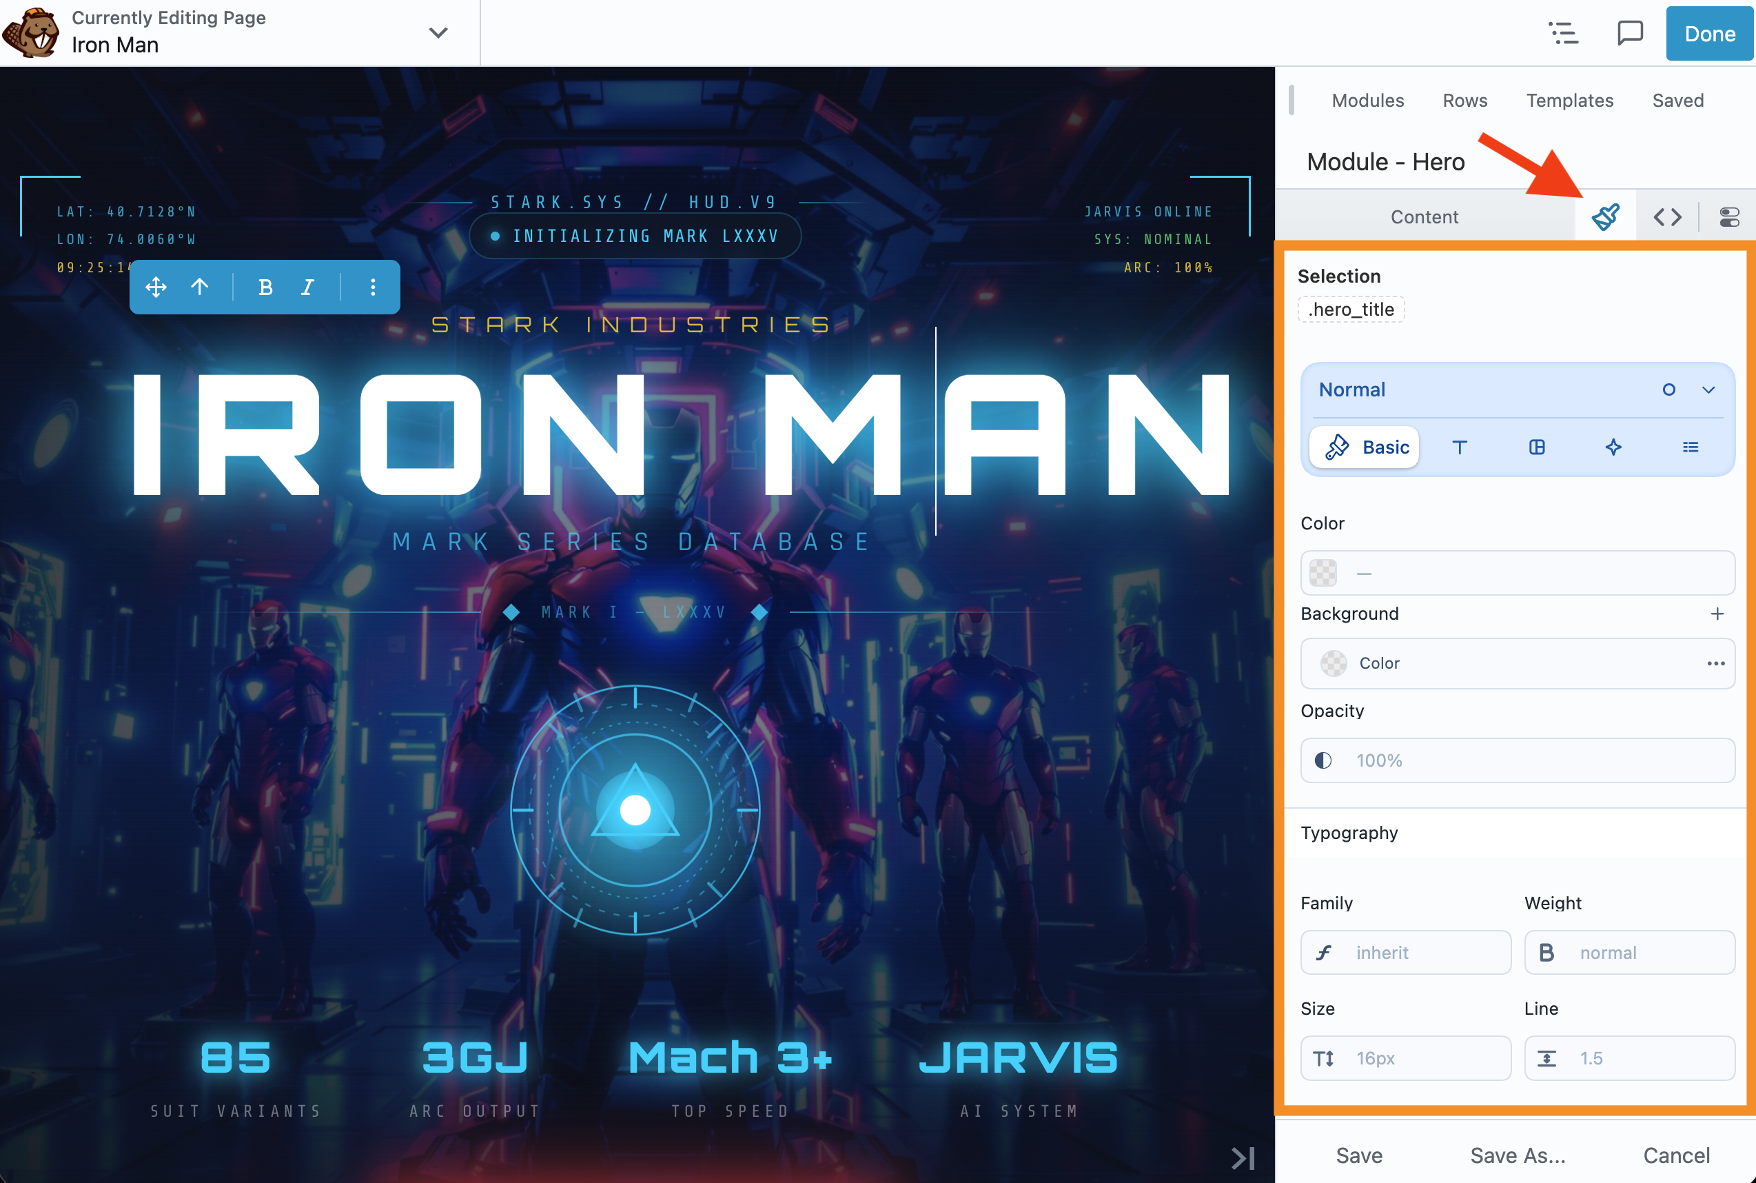Open the Weight normal field
The height and width of the screenshot is (1183, 1756).
(x=1629, y=953)
